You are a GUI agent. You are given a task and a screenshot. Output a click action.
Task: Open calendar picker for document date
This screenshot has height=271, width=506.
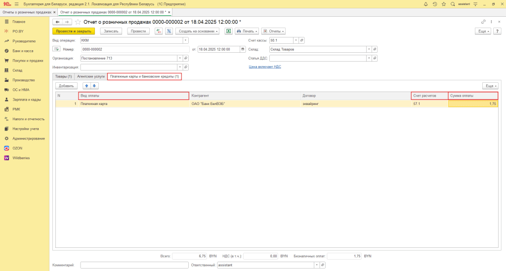coord(243,49)
